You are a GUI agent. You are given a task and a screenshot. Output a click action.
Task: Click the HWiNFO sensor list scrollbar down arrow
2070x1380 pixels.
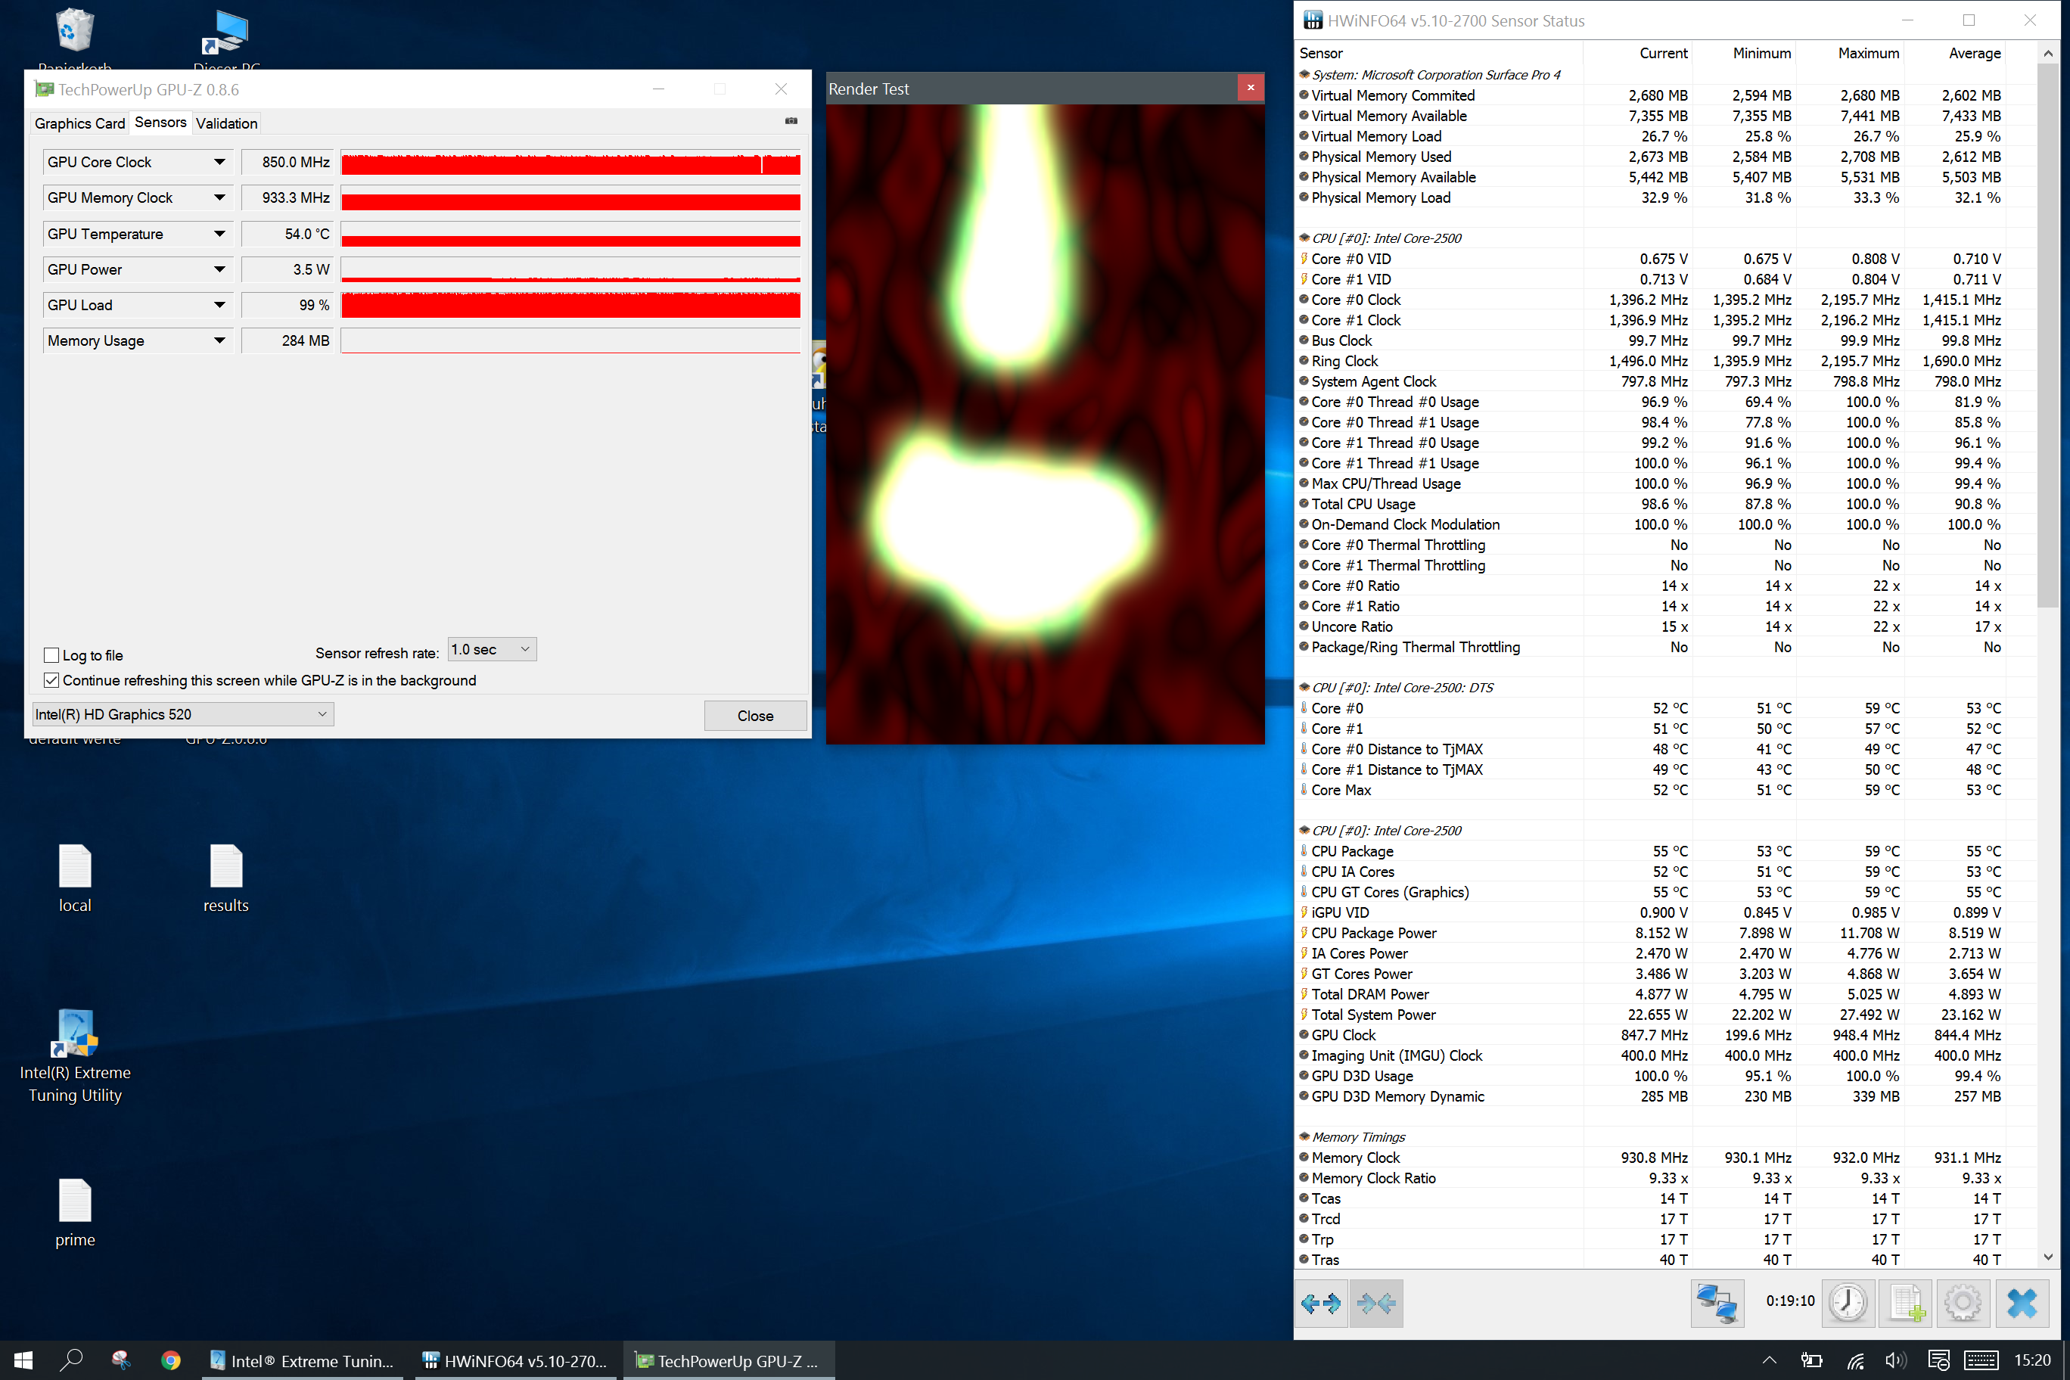(x=2048, y=1257)
